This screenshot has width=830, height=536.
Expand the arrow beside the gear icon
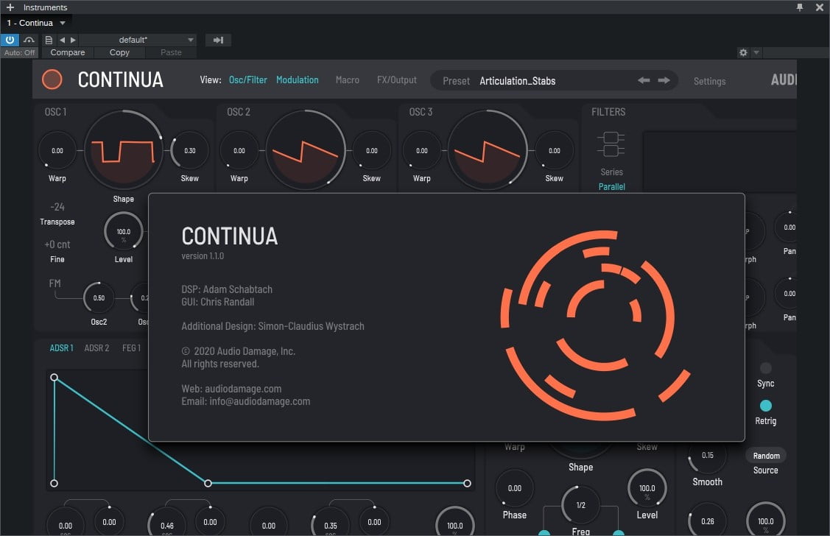tap(756, 52)
